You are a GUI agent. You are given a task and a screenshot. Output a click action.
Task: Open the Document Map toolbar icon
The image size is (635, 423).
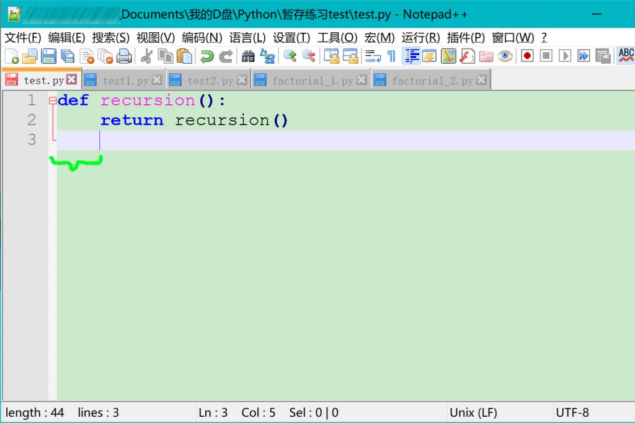tap(448, 56)
